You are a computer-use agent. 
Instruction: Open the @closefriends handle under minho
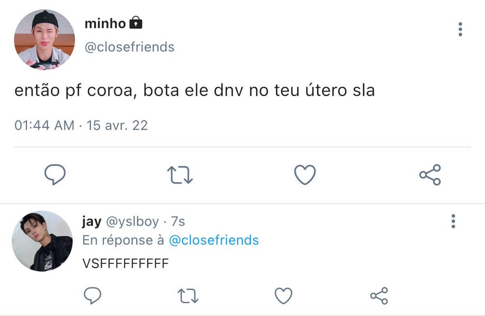tap(129, 47)
